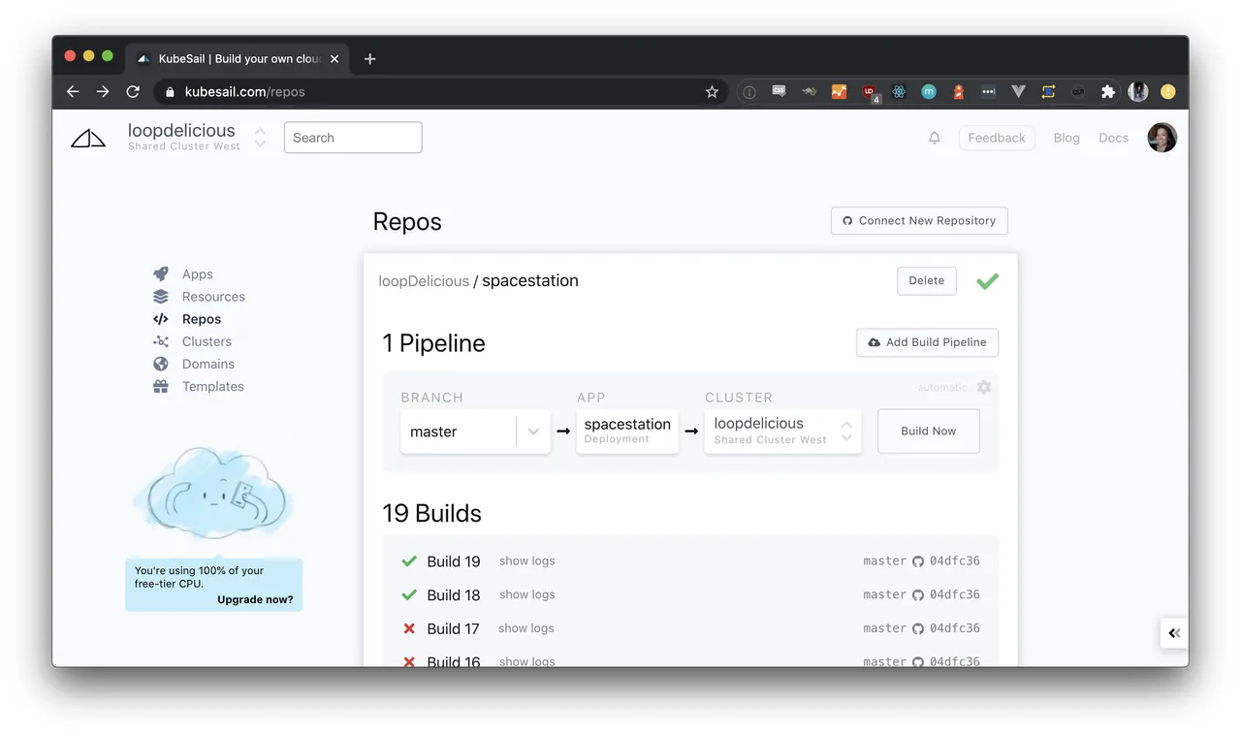Navigate to Domains in the sidebar
1241x736 pixels.
pyautogui.click(x=208, y=364)
